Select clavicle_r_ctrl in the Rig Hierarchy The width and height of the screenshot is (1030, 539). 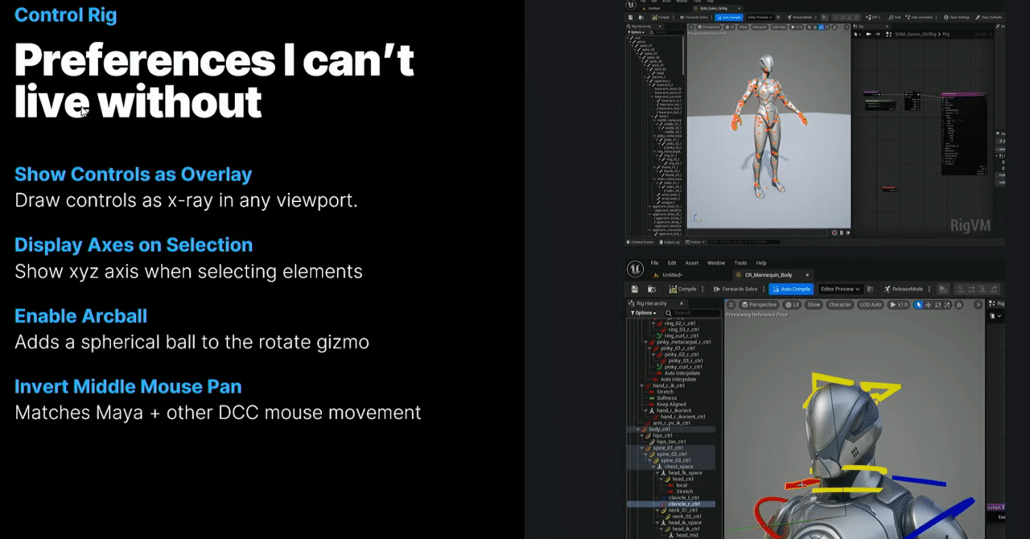(x=684, y=504)
